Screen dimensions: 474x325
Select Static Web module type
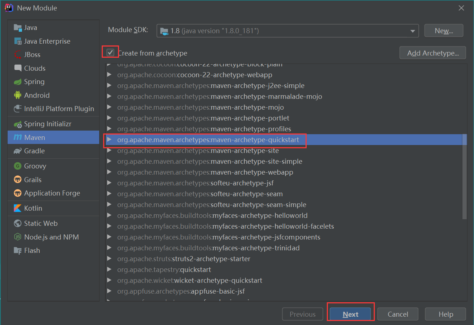point(53,223)
